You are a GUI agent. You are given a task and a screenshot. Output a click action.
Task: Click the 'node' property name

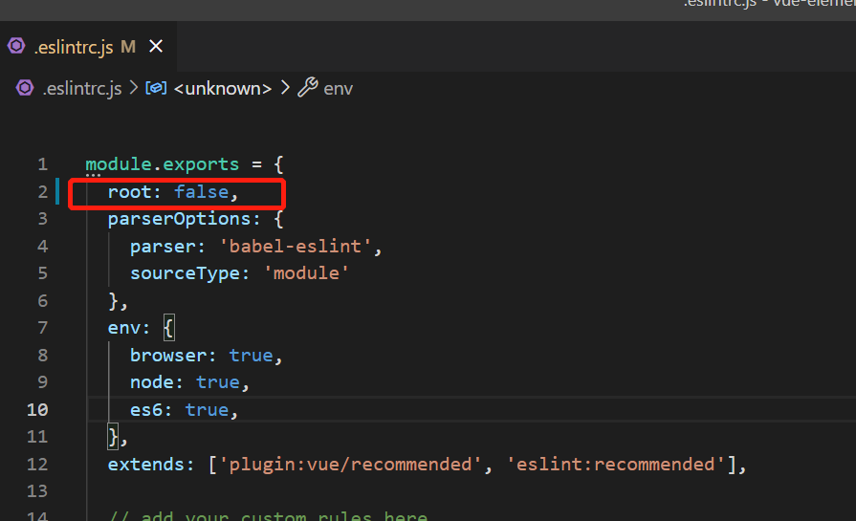152,382
